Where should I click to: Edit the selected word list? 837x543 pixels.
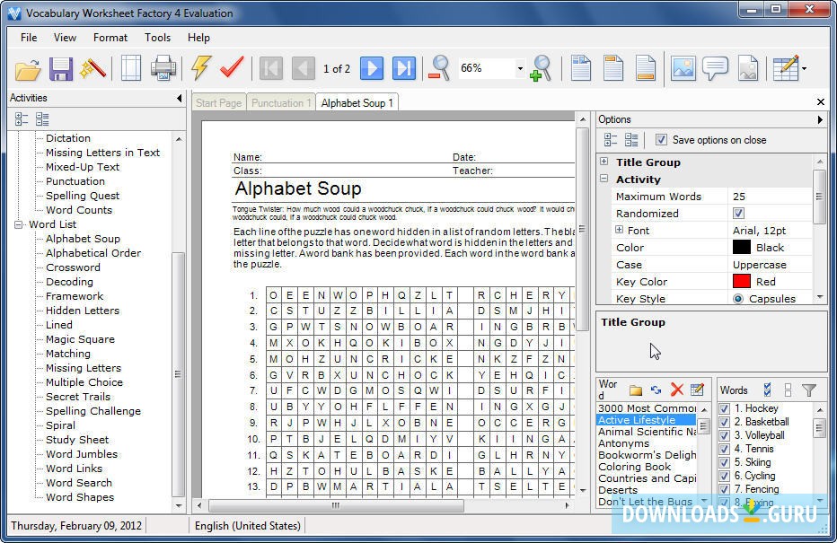tap(697, 390)
